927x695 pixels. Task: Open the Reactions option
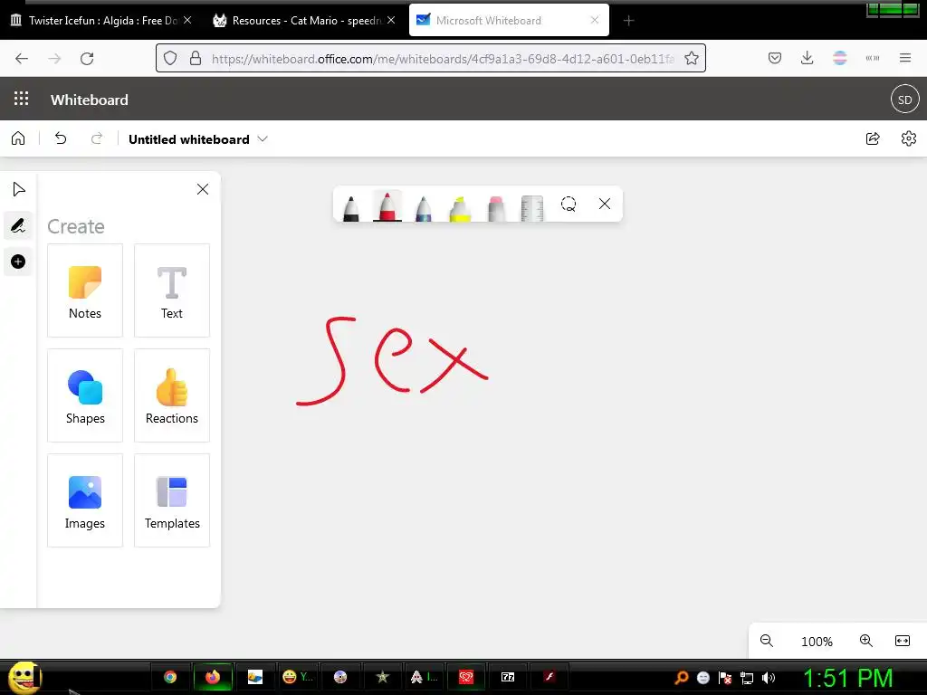pyautogui.click(x=172, y=395)
